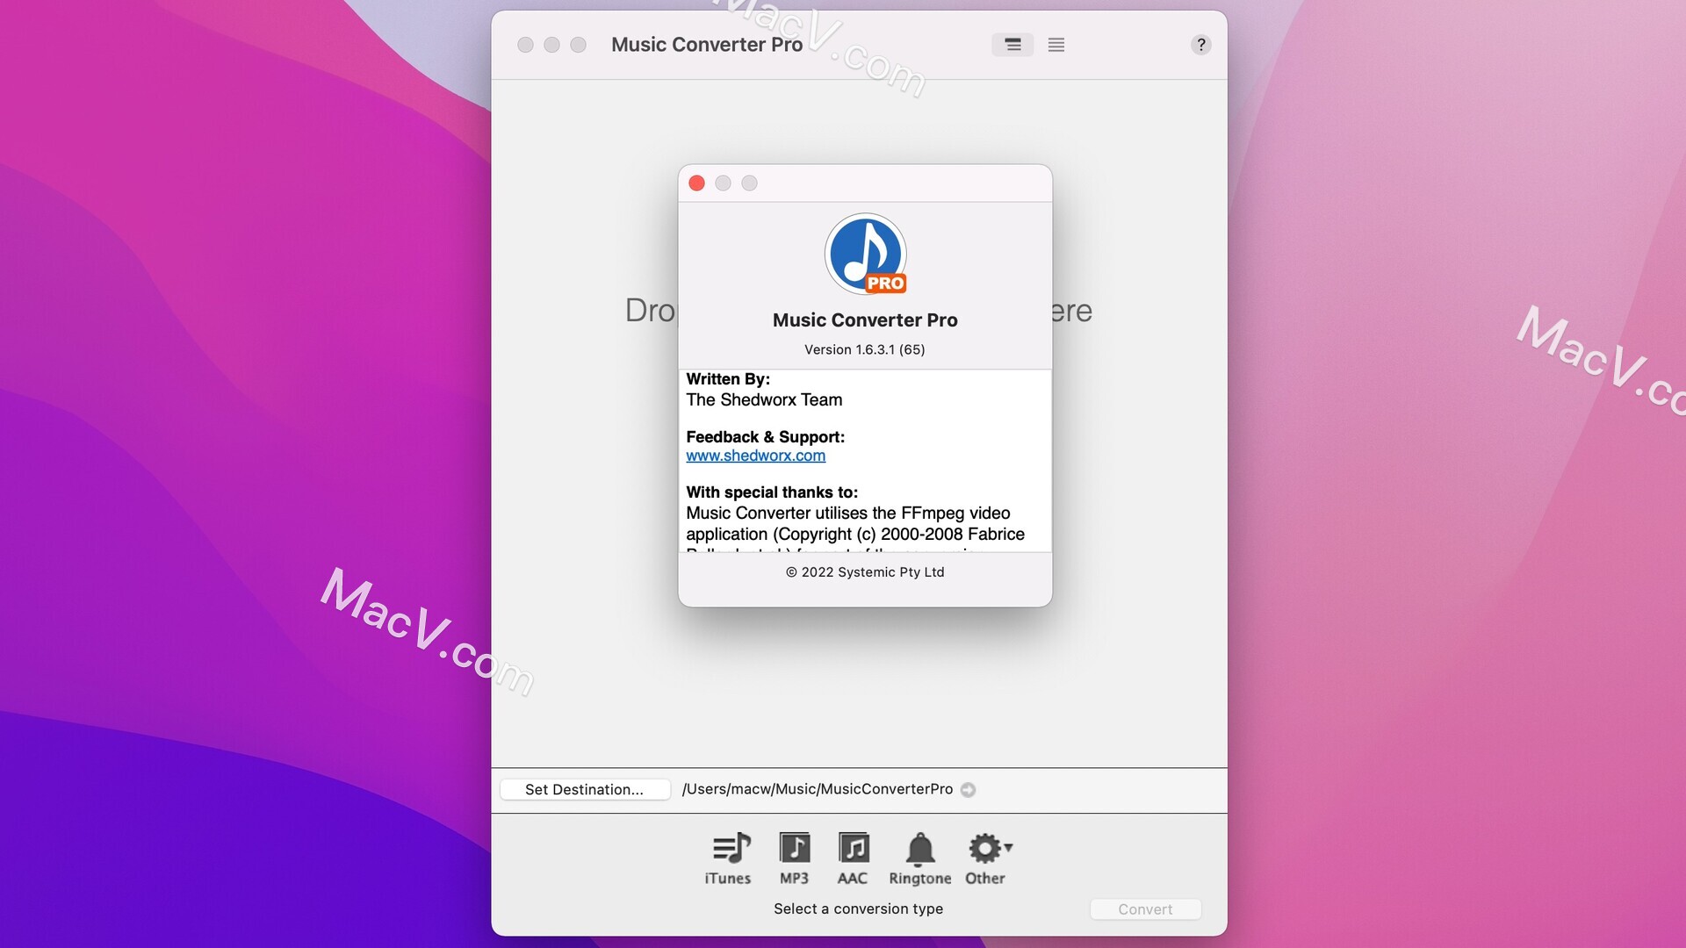Click the main window's close button
Screen dimensions: 1686x948
coord(525,45)
